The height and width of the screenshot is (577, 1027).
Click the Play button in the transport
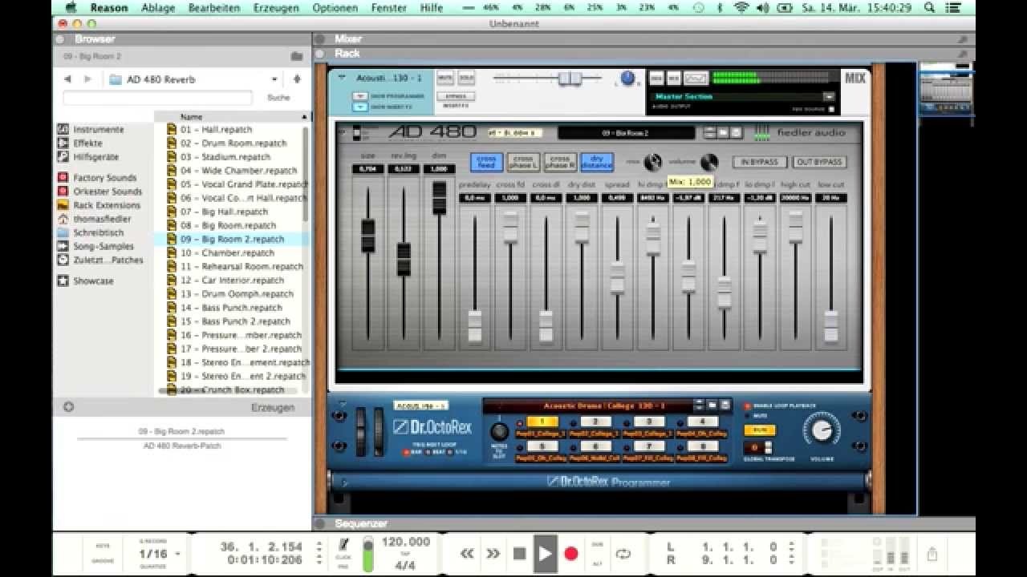coord(546,553)
